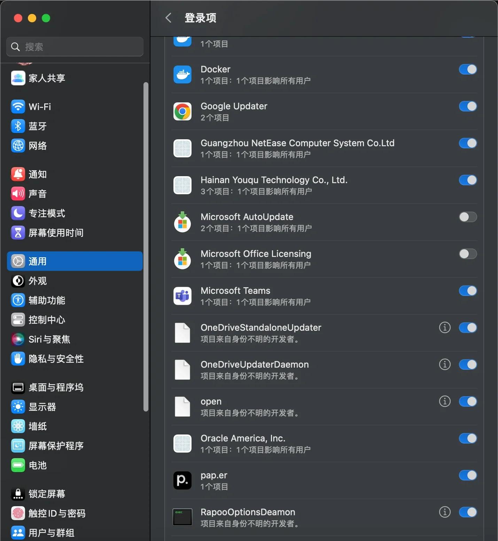
Task: Click the sidebar vertical scrollbar
Action: (x=146, y=247)
